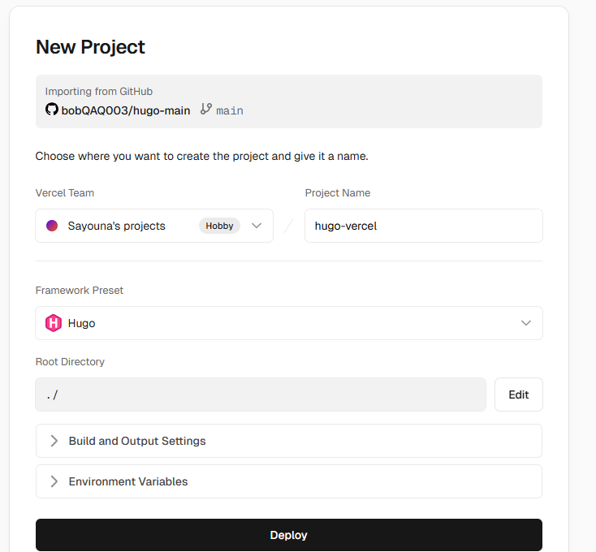Click the Hobby plan badge

coord(219,226)
